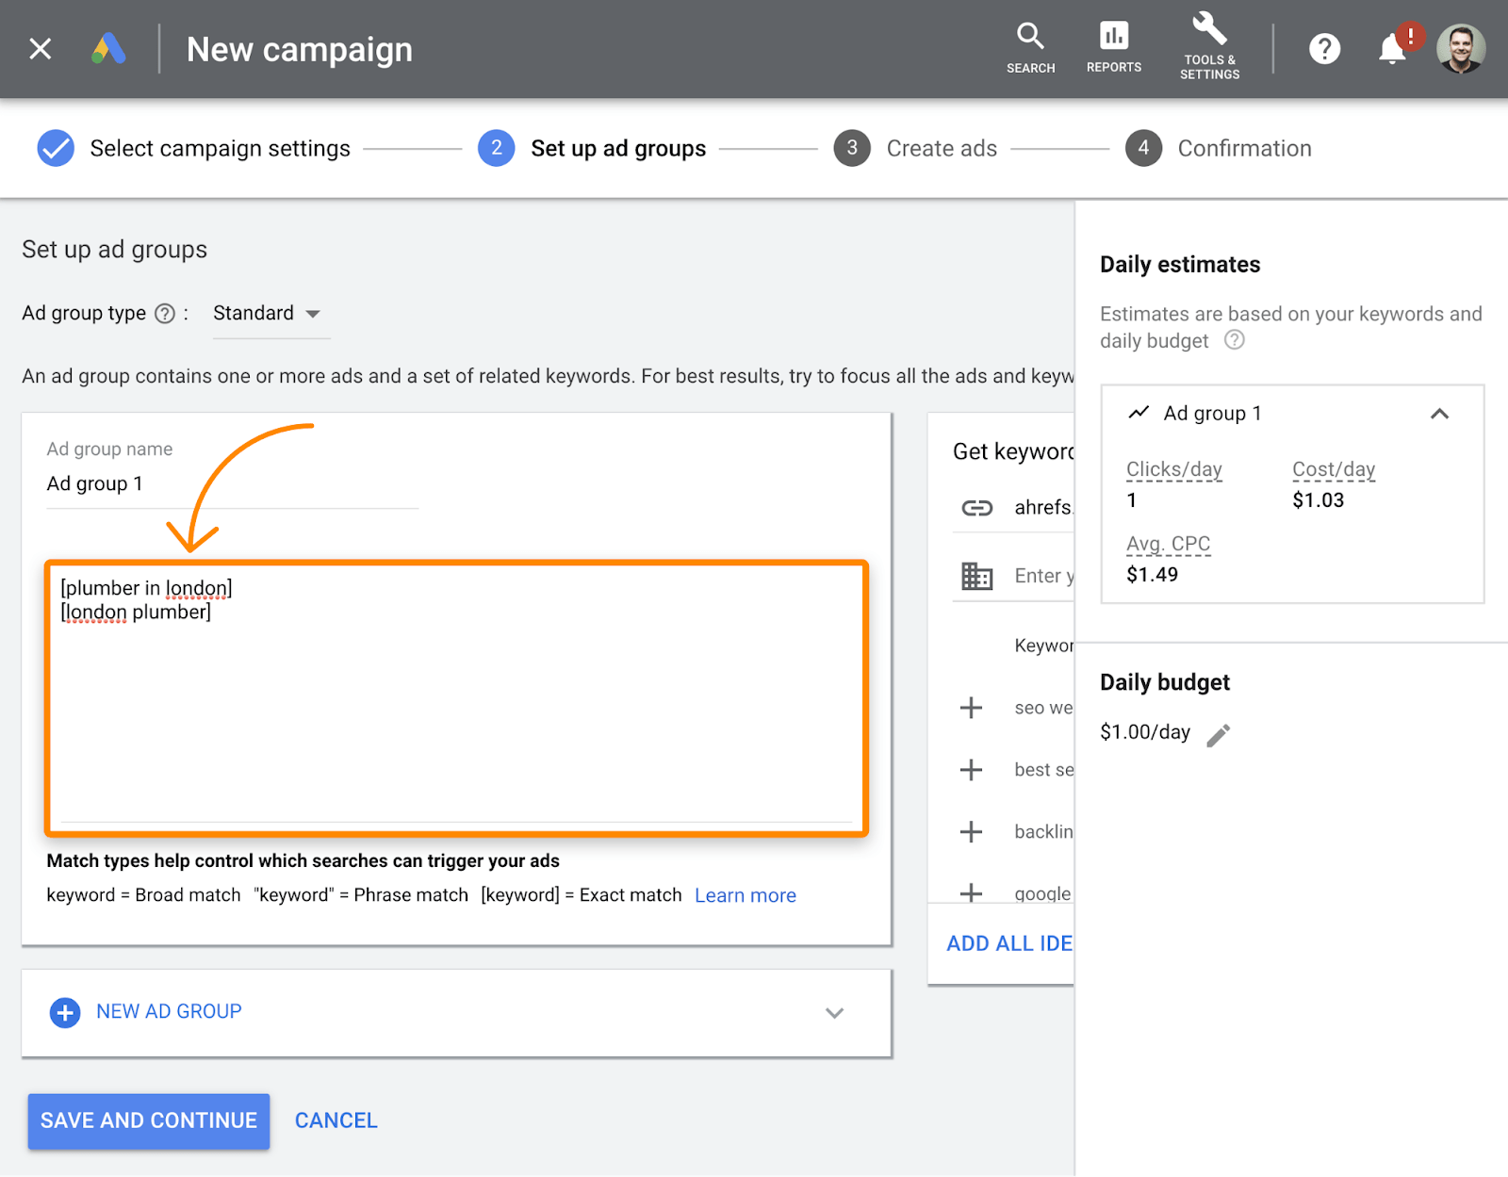The height and width of the screenshot is (1177, 1508).
Task: Click the Google Ads logo
Action: click(x=108, y=49)
